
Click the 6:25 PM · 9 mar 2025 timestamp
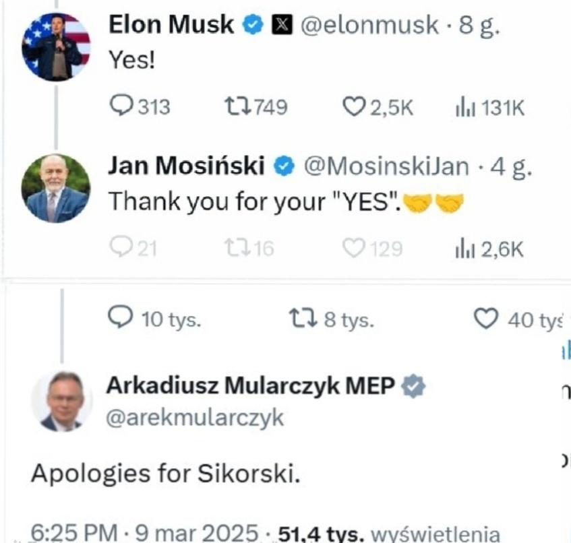click(144, 534)
